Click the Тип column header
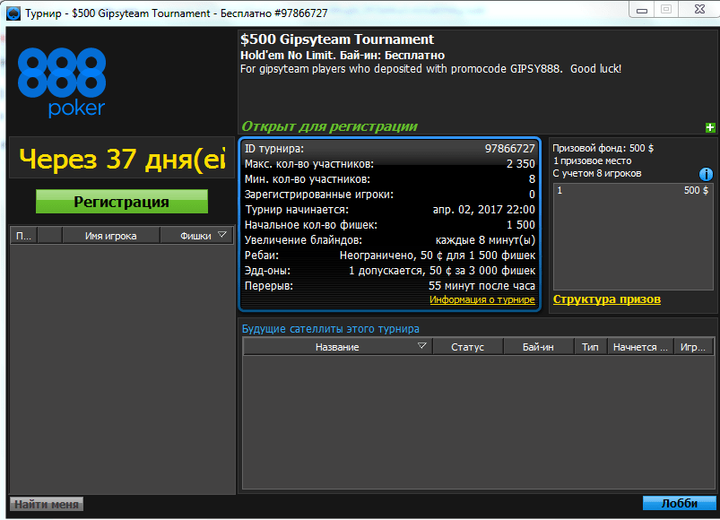The width and height of the screenshot is (720, 520). 591,347
